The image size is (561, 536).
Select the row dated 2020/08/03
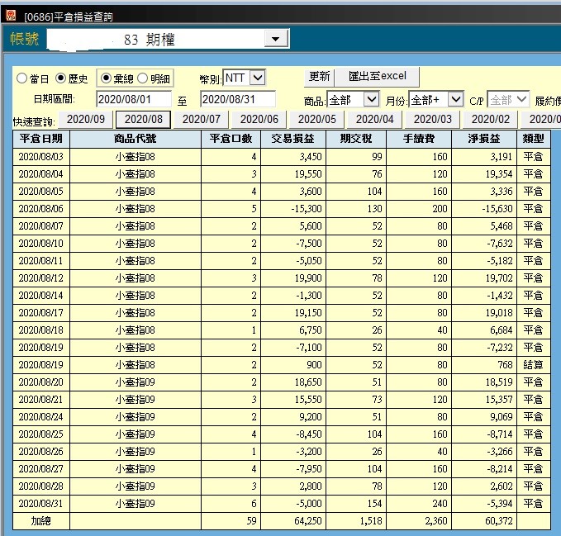[282, 157]
